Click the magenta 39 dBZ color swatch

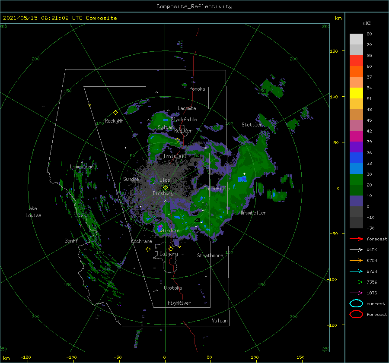tap(356, 136)
